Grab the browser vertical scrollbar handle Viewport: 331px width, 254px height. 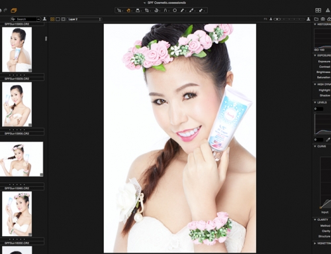tap(46, 38)
